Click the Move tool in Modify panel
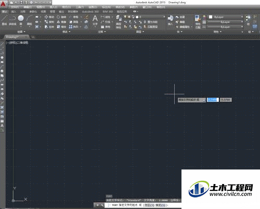The width and height of the screenshot is (260, 209). point(49,17)
